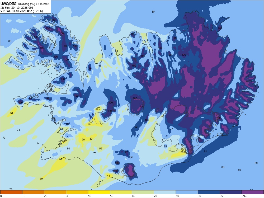This screenshot has height=198, width=264.
Task: Click the legend tick label '95'
Action: pyautogui.click(x=221, y=196)
